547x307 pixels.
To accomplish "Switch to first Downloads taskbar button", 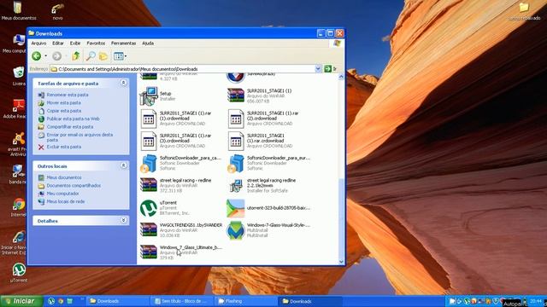I will (117, 301).
